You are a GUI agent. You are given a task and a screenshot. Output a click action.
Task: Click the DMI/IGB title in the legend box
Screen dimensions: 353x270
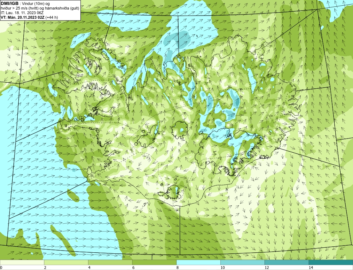pyautogui.click(x=10, y=4)
